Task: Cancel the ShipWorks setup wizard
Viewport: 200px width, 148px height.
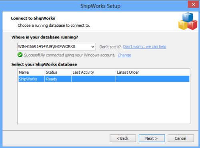Action: [181, 138]
